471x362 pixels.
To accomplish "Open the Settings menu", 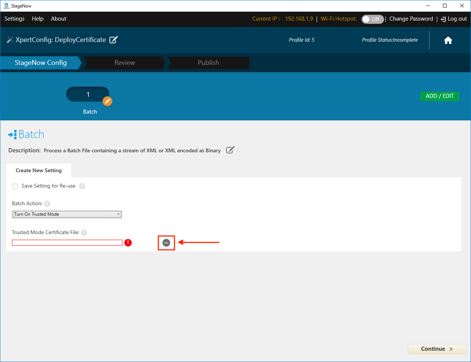I will tap(15, 19).
